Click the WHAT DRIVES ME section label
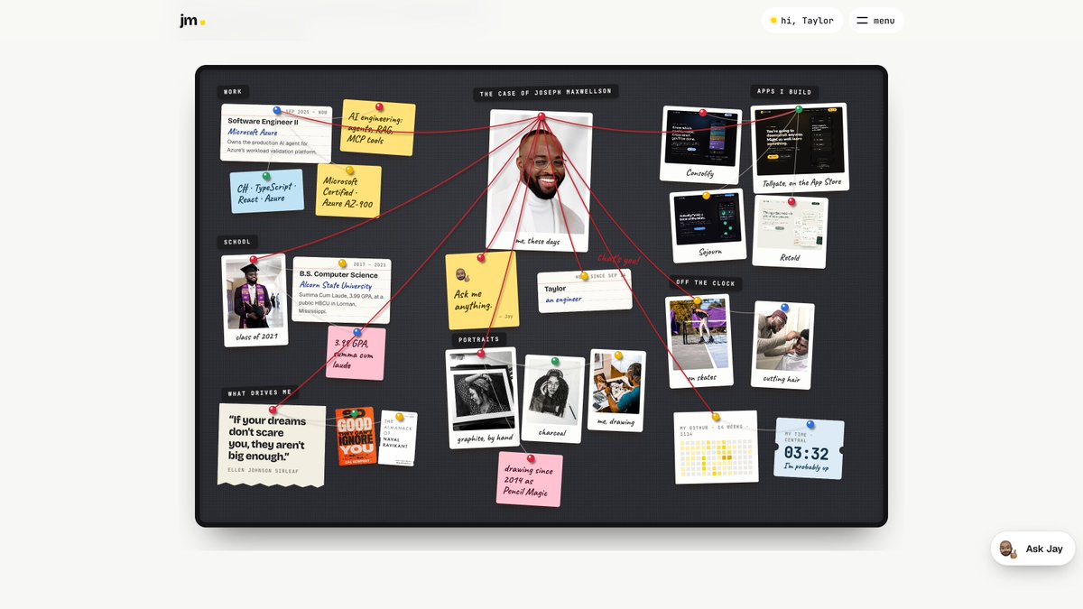This screenshot has height=609, width=1083. 260,393
